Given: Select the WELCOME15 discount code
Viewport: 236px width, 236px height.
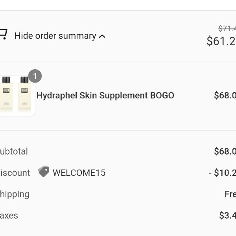Looking at the screenshot, I should 79,173.
